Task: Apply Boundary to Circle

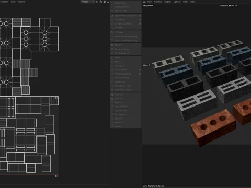Action: tap(126, 86)
